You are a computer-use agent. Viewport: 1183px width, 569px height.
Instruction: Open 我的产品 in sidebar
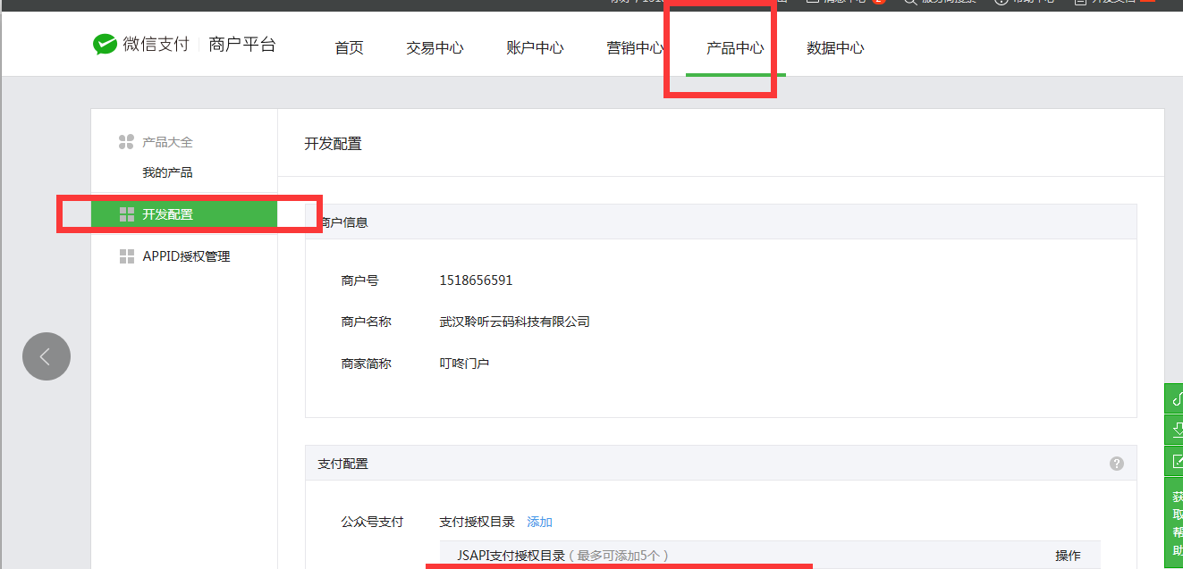(x=167, y=172)
